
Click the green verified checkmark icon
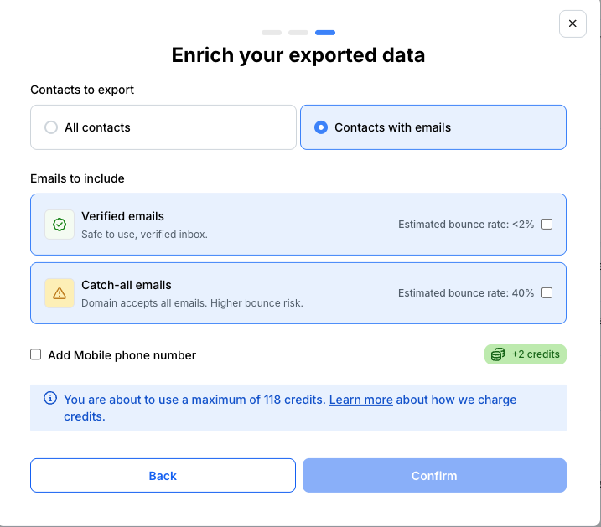[x=59, y=225]
